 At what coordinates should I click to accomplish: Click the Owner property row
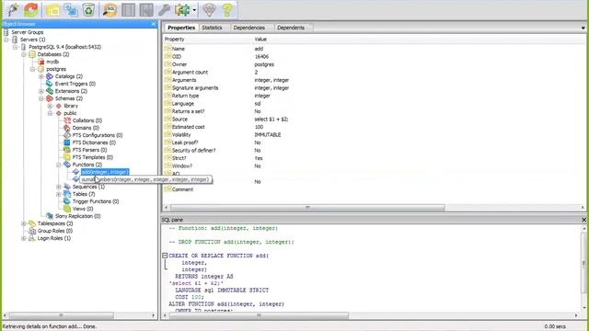tap(374, 64)
